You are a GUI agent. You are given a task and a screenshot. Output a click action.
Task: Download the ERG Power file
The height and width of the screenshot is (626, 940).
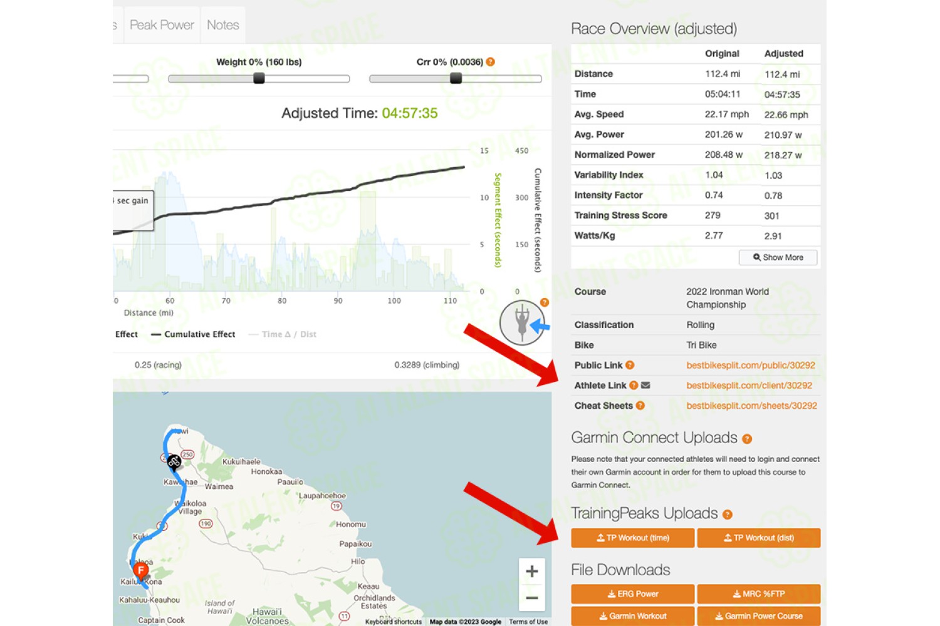(x=633, y=594)
